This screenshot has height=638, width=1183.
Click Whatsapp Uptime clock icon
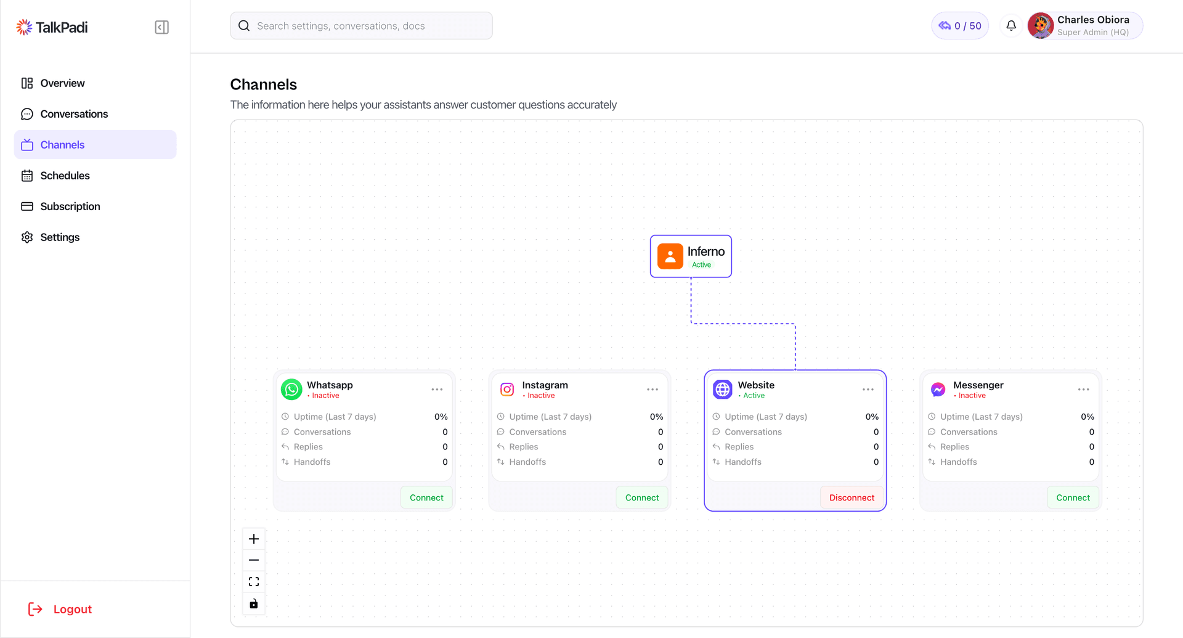[285, 417]
